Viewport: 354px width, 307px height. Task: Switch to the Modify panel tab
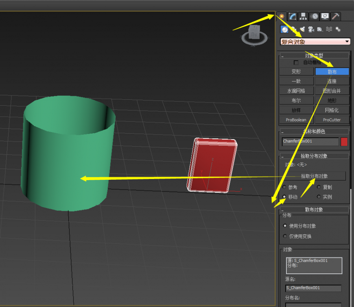[x=292, y=16]
